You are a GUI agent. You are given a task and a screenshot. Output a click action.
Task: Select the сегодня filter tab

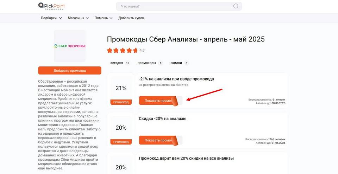120,63
